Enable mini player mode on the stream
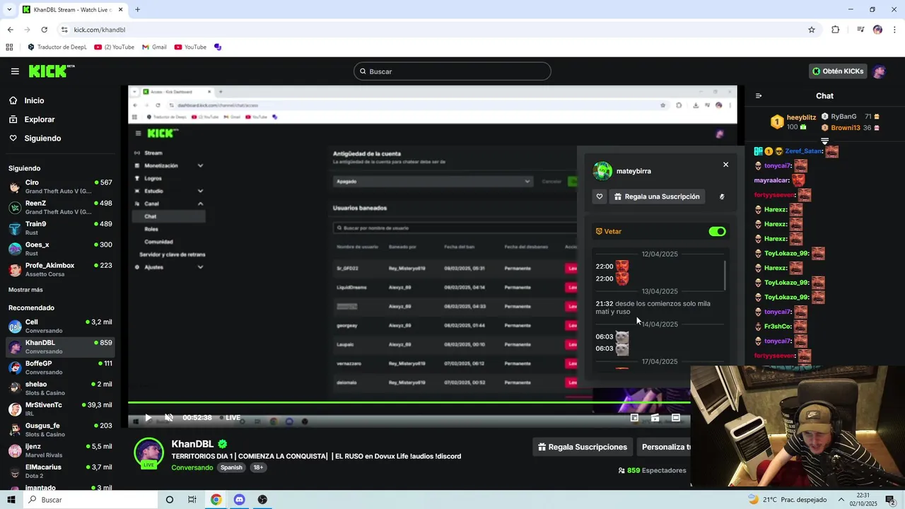905x509 pixels. (x=634, y=418)
